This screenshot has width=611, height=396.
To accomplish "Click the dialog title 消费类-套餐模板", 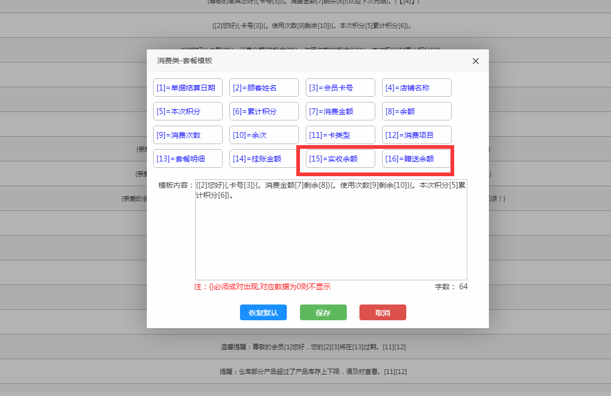I will pos(185,61).
